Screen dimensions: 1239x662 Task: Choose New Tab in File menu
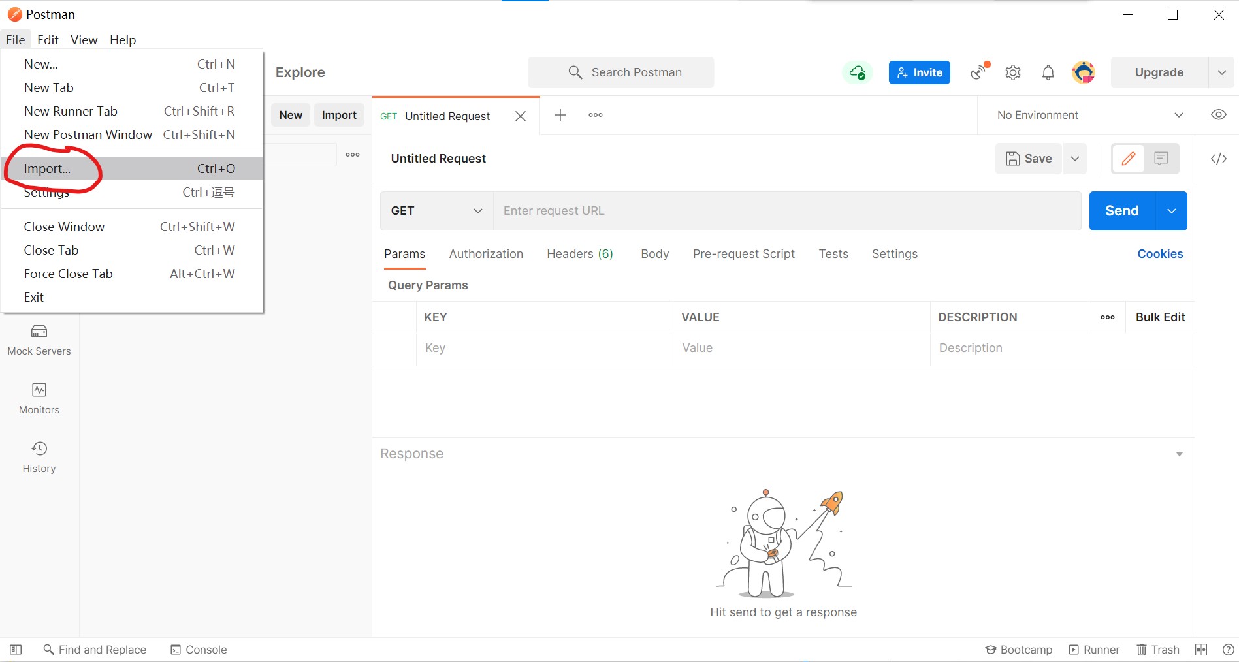pyautogui.click(x=133, y=87)
